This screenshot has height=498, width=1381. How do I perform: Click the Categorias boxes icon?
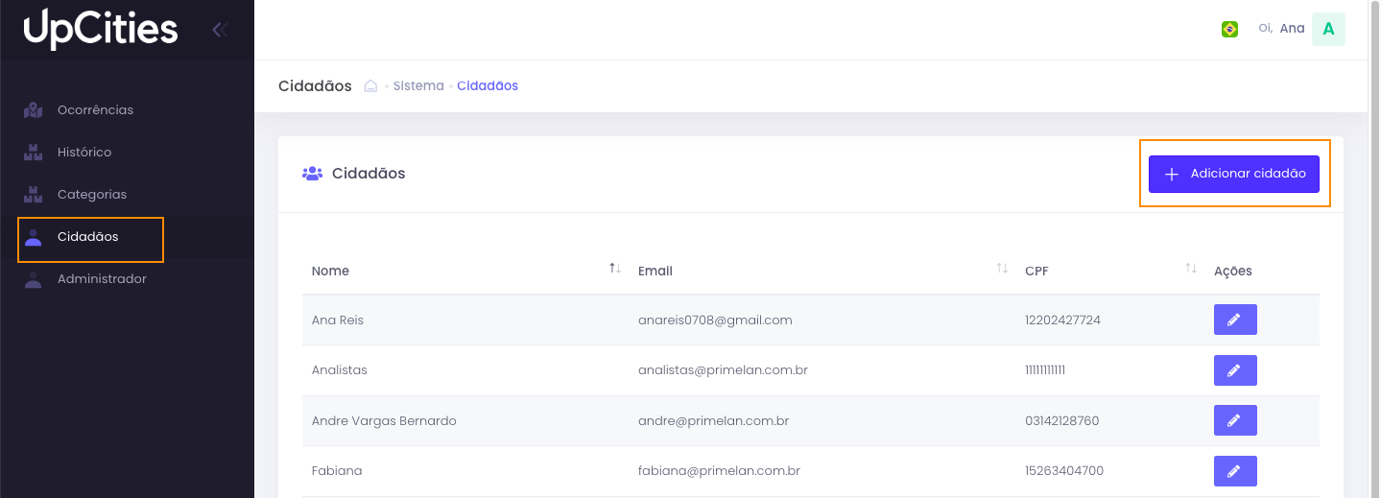point(34,194)
